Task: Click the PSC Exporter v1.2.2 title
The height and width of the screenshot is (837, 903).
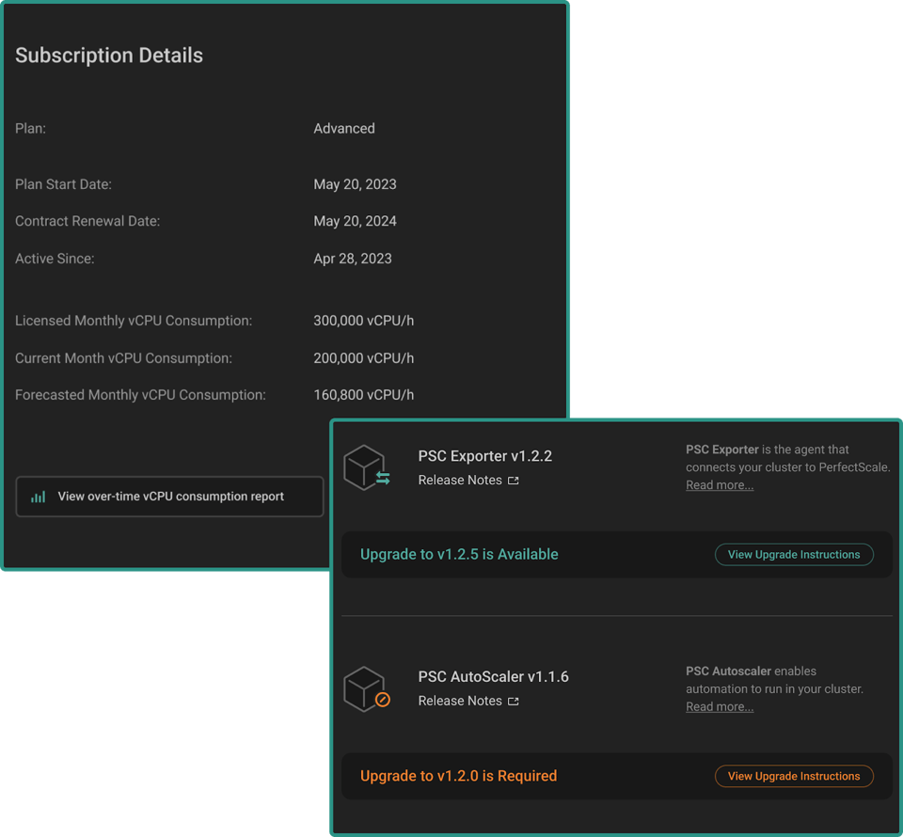Action: point(485,456)
